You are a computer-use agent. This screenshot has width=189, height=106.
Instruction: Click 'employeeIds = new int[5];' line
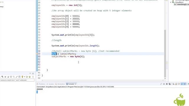coord(67,5)
